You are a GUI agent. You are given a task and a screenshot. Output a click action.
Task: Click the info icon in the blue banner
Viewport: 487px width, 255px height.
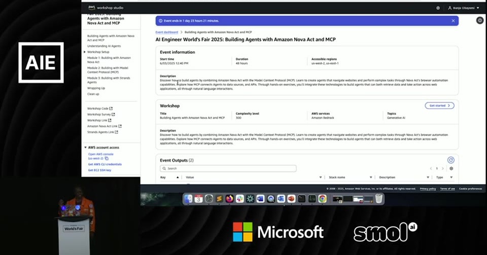point(161,21)
